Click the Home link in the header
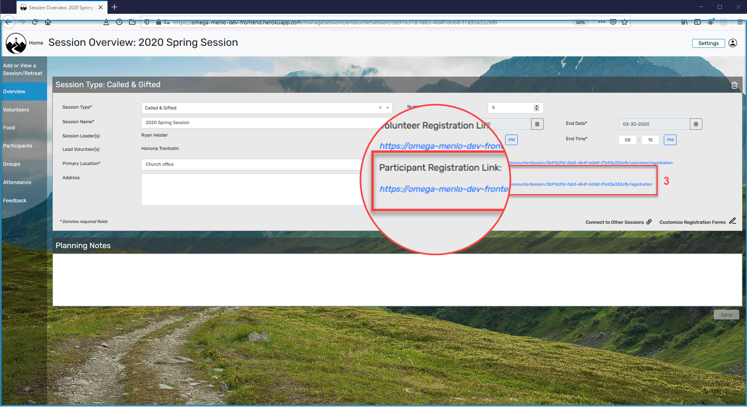Screen dimensions: 747x407 pyautogui.click(x=36, y=43)
